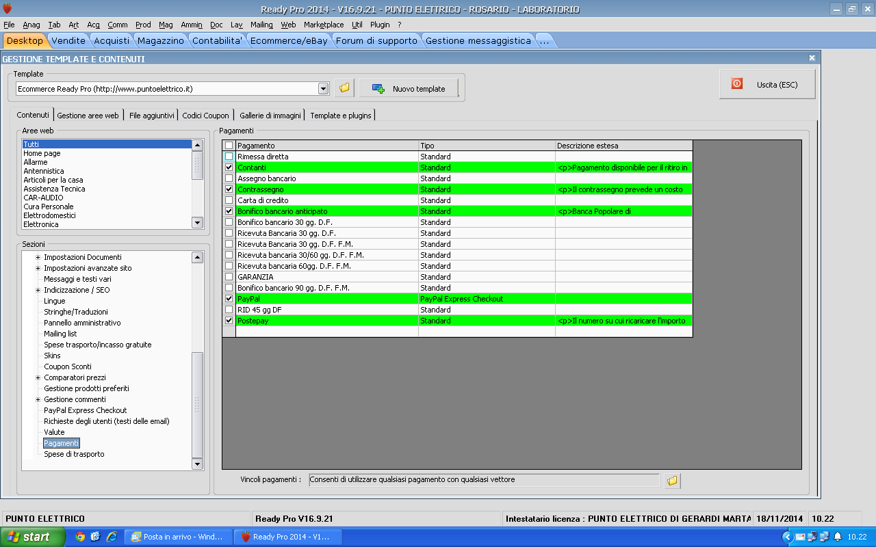Open the Template e plugins tab

(x=341, y=116)
